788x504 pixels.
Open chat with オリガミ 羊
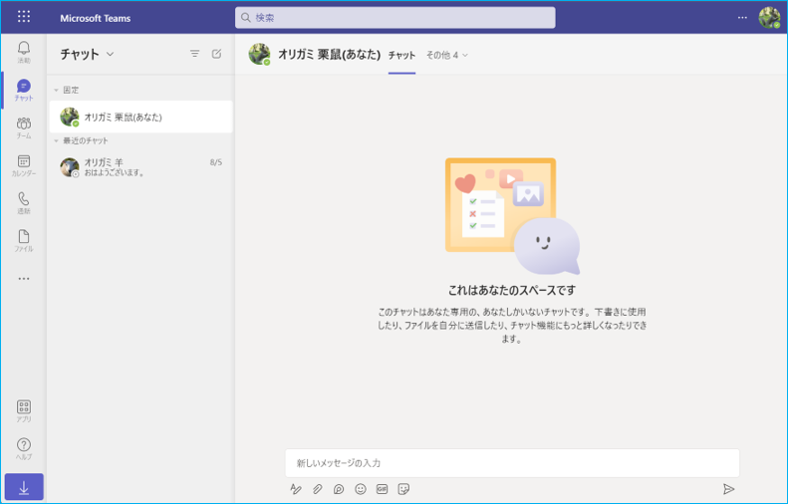click(139, 167)
